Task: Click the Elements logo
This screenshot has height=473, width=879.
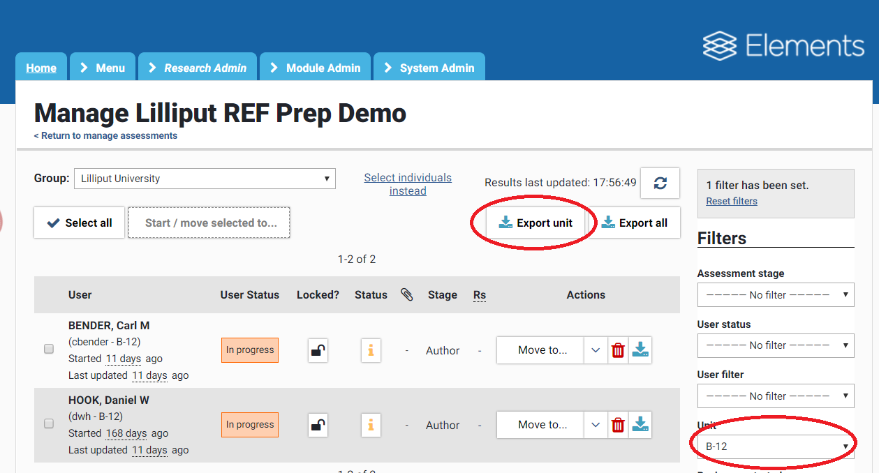Action: click(783, 46)
